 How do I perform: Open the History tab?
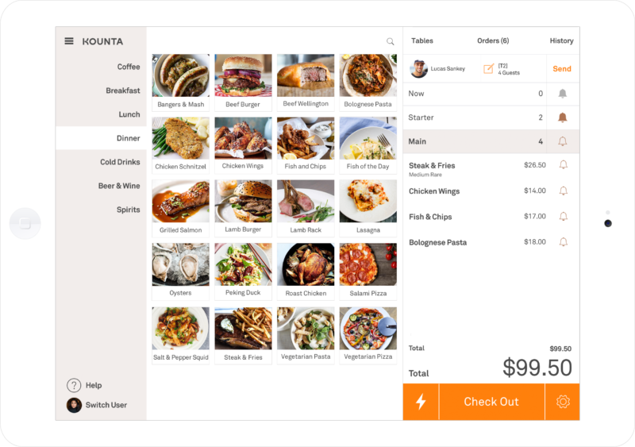pyautogui.click(x=561, y=40)
